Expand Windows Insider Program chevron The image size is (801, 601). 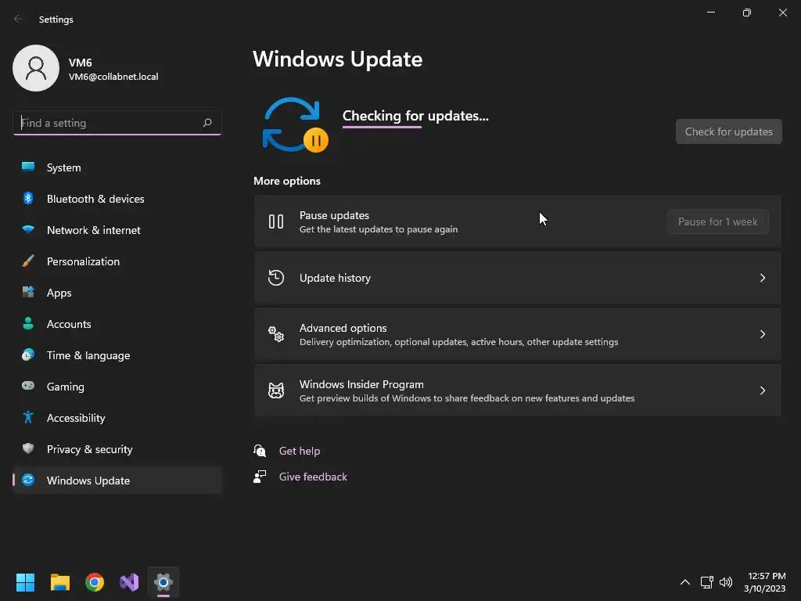coord(762,390)
